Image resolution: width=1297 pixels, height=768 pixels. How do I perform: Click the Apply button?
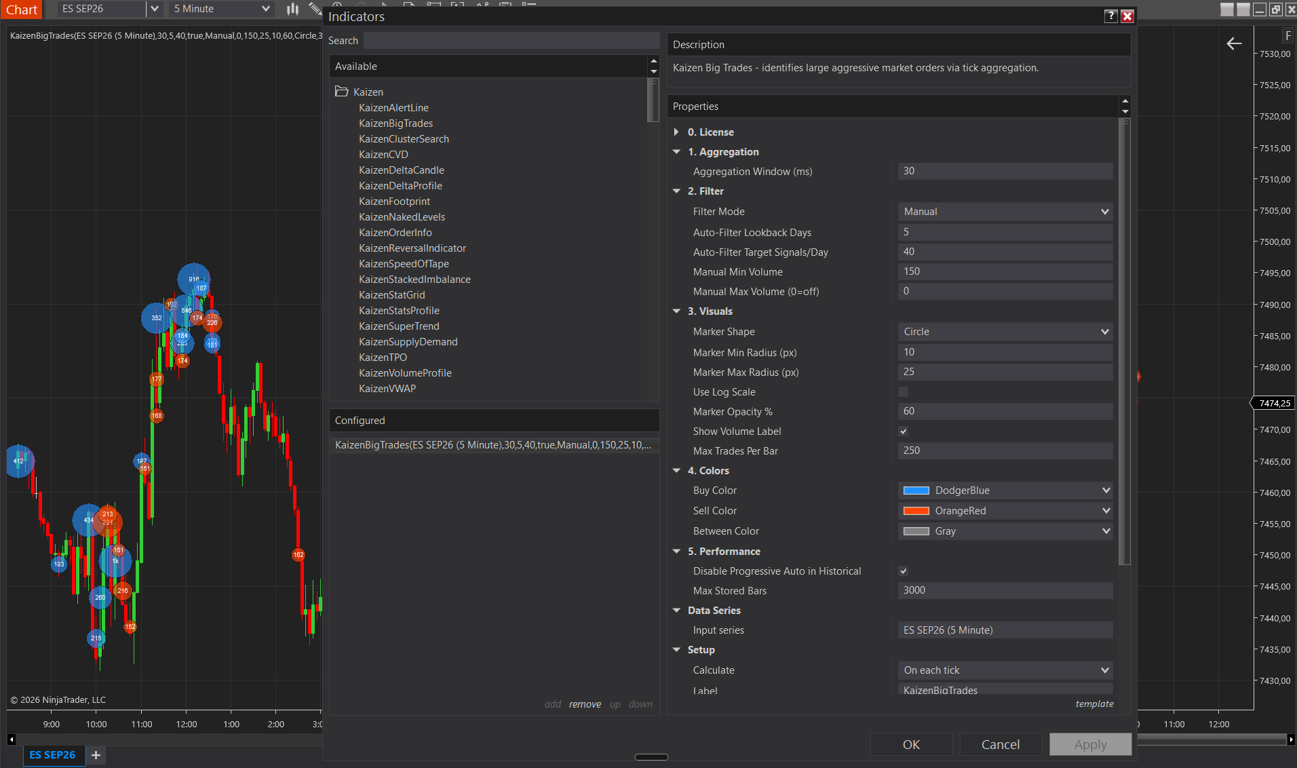pyautogui.click(x=1090, y=744)
